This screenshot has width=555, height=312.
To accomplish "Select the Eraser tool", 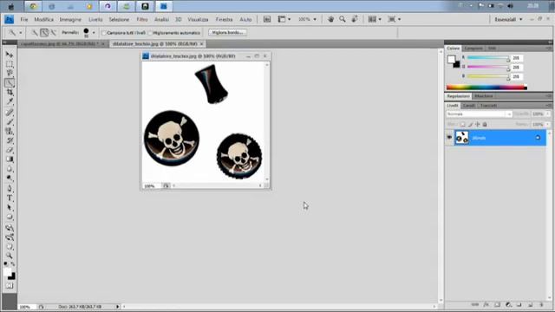I will pos(10,150).
